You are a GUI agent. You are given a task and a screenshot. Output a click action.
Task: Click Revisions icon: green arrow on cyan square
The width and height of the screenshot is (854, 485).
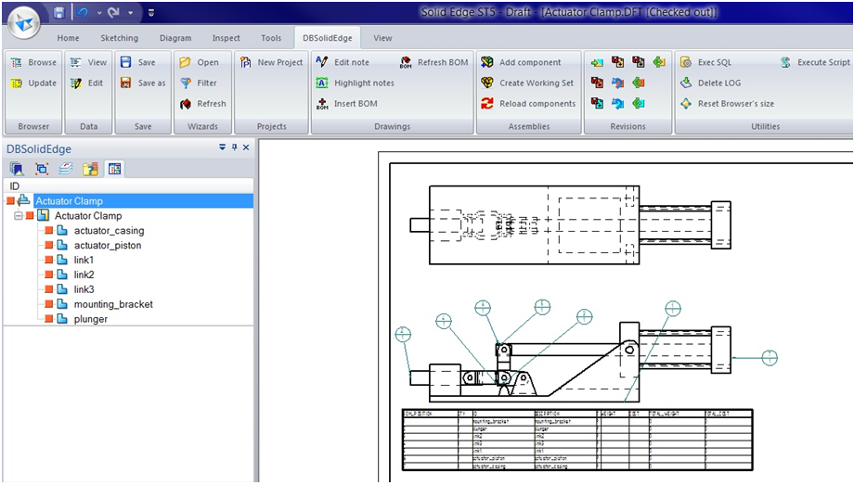coord(639,104)
